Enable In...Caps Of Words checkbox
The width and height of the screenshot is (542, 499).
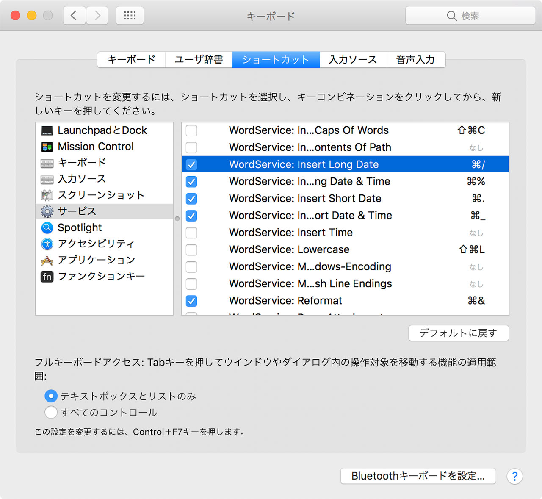tap(191, 130)
